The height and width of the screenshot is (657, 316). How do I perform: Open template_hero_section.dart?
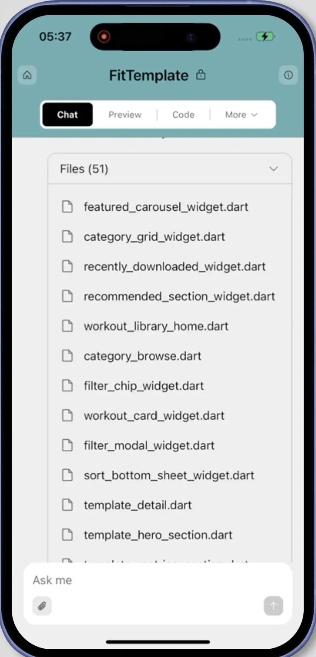[x=158, y=535]
